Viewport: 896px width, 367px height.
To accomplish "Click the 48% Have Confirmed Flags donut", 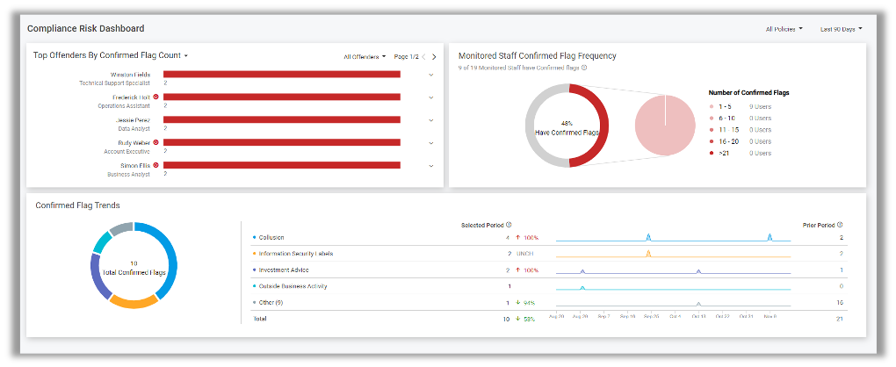I will [x=567, y=126].
